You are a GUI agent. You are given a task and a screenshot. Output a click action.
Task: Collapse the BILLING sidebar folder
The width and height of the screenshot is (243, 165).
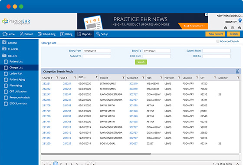point(10,56)
